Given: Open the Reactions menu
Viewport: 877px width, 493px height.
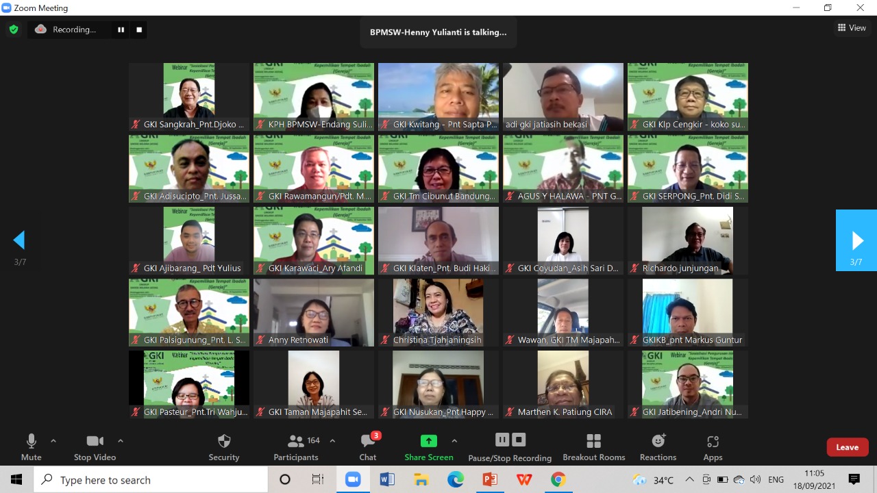Looking at the screenshot, I should (658, 446).
